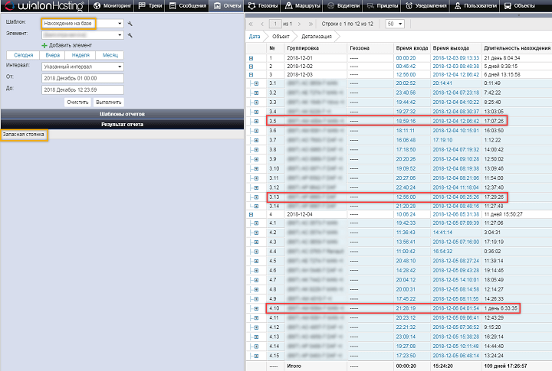Viewport: 552px width, 371px height.
Task: Open the Сообщения panel
Action: click(186, 5)
